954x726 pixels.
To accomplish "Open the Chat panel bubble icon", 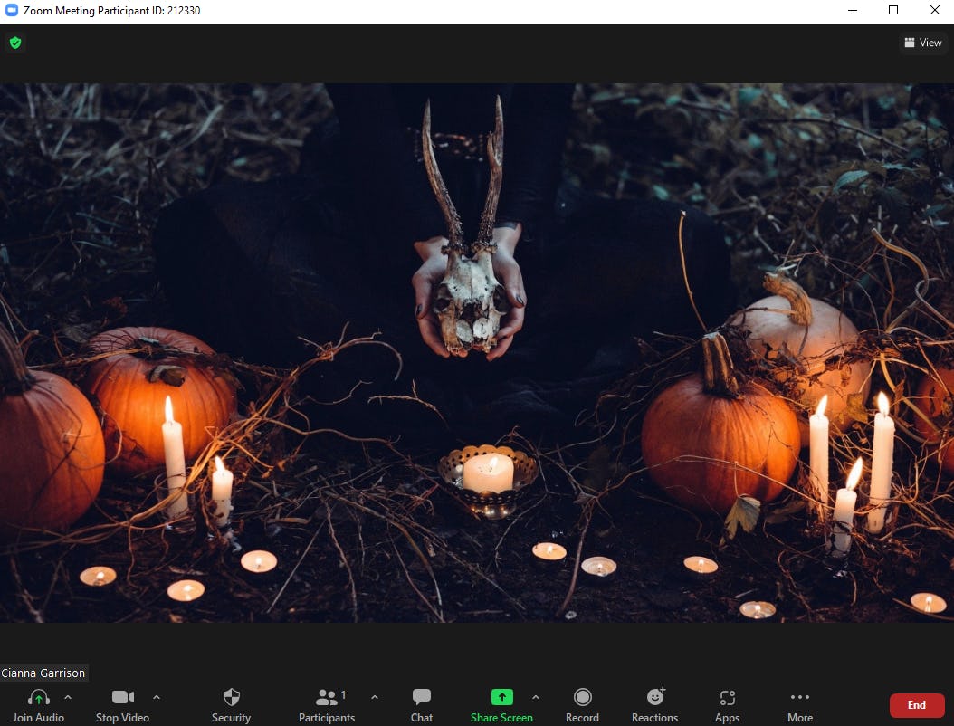I will (x=421, y=697).
